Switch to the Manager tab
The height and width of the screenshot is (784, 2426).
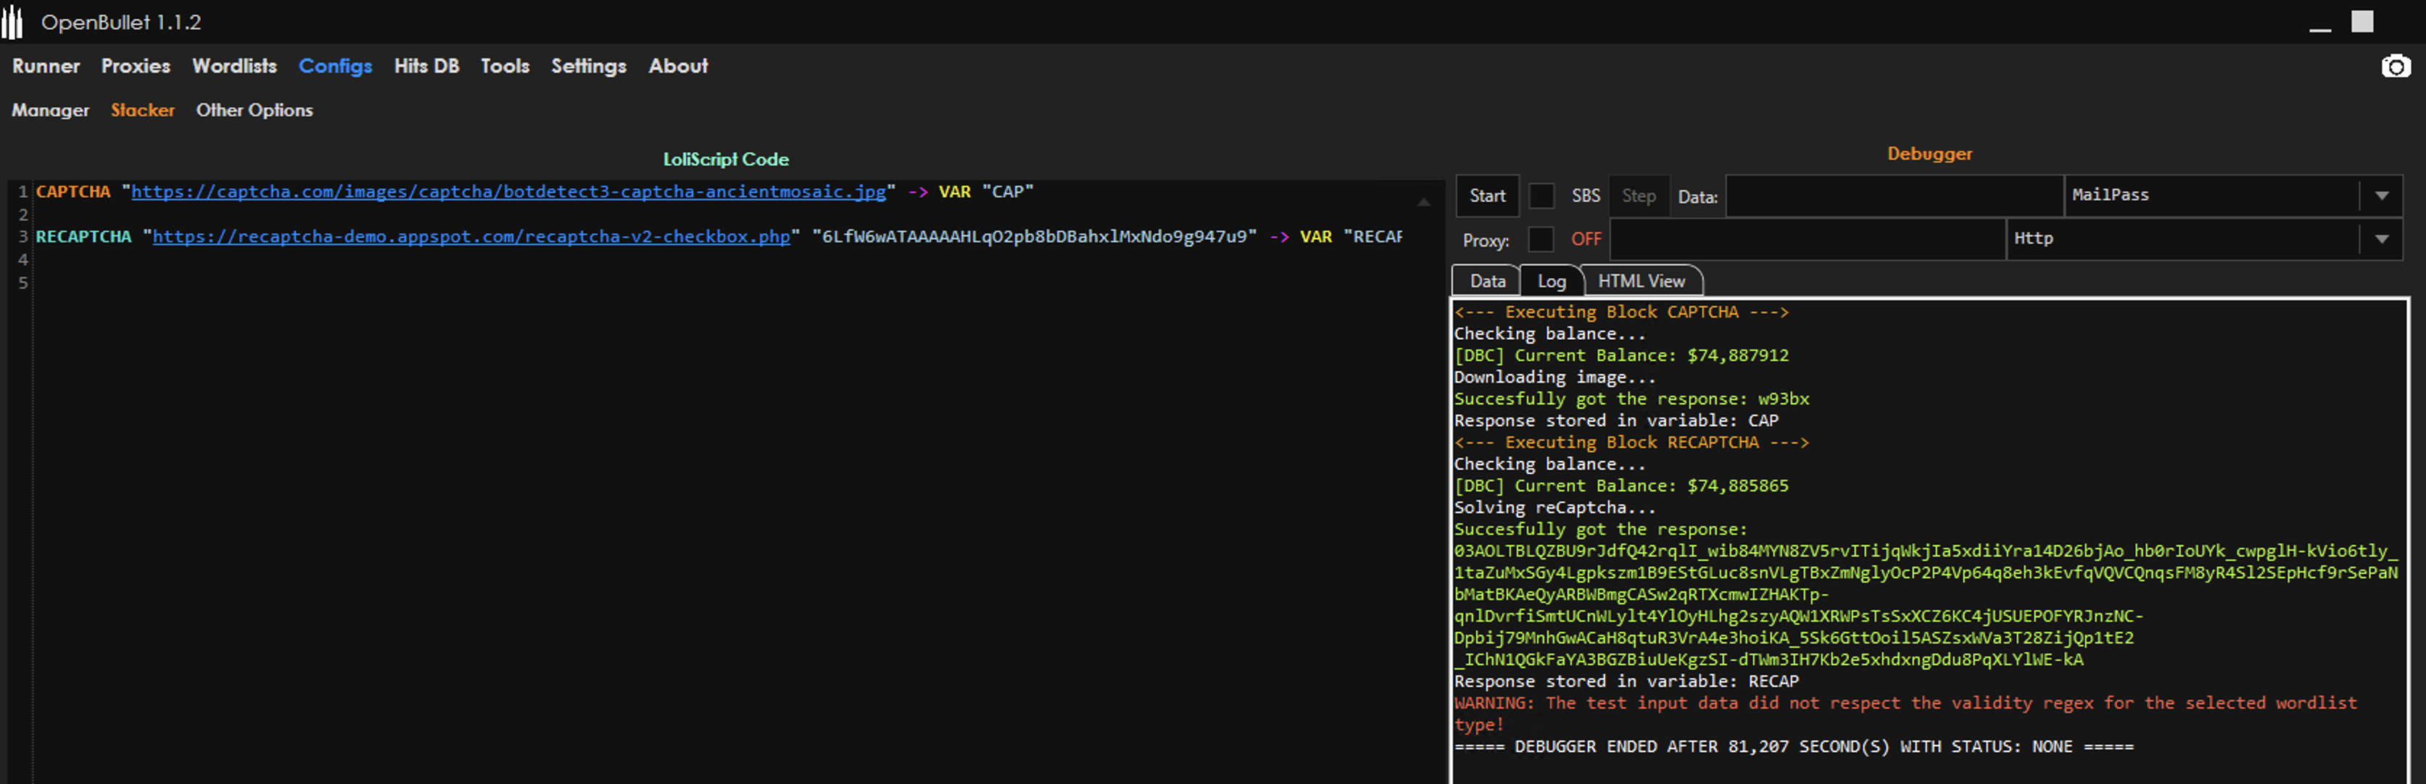pos(50,110)
